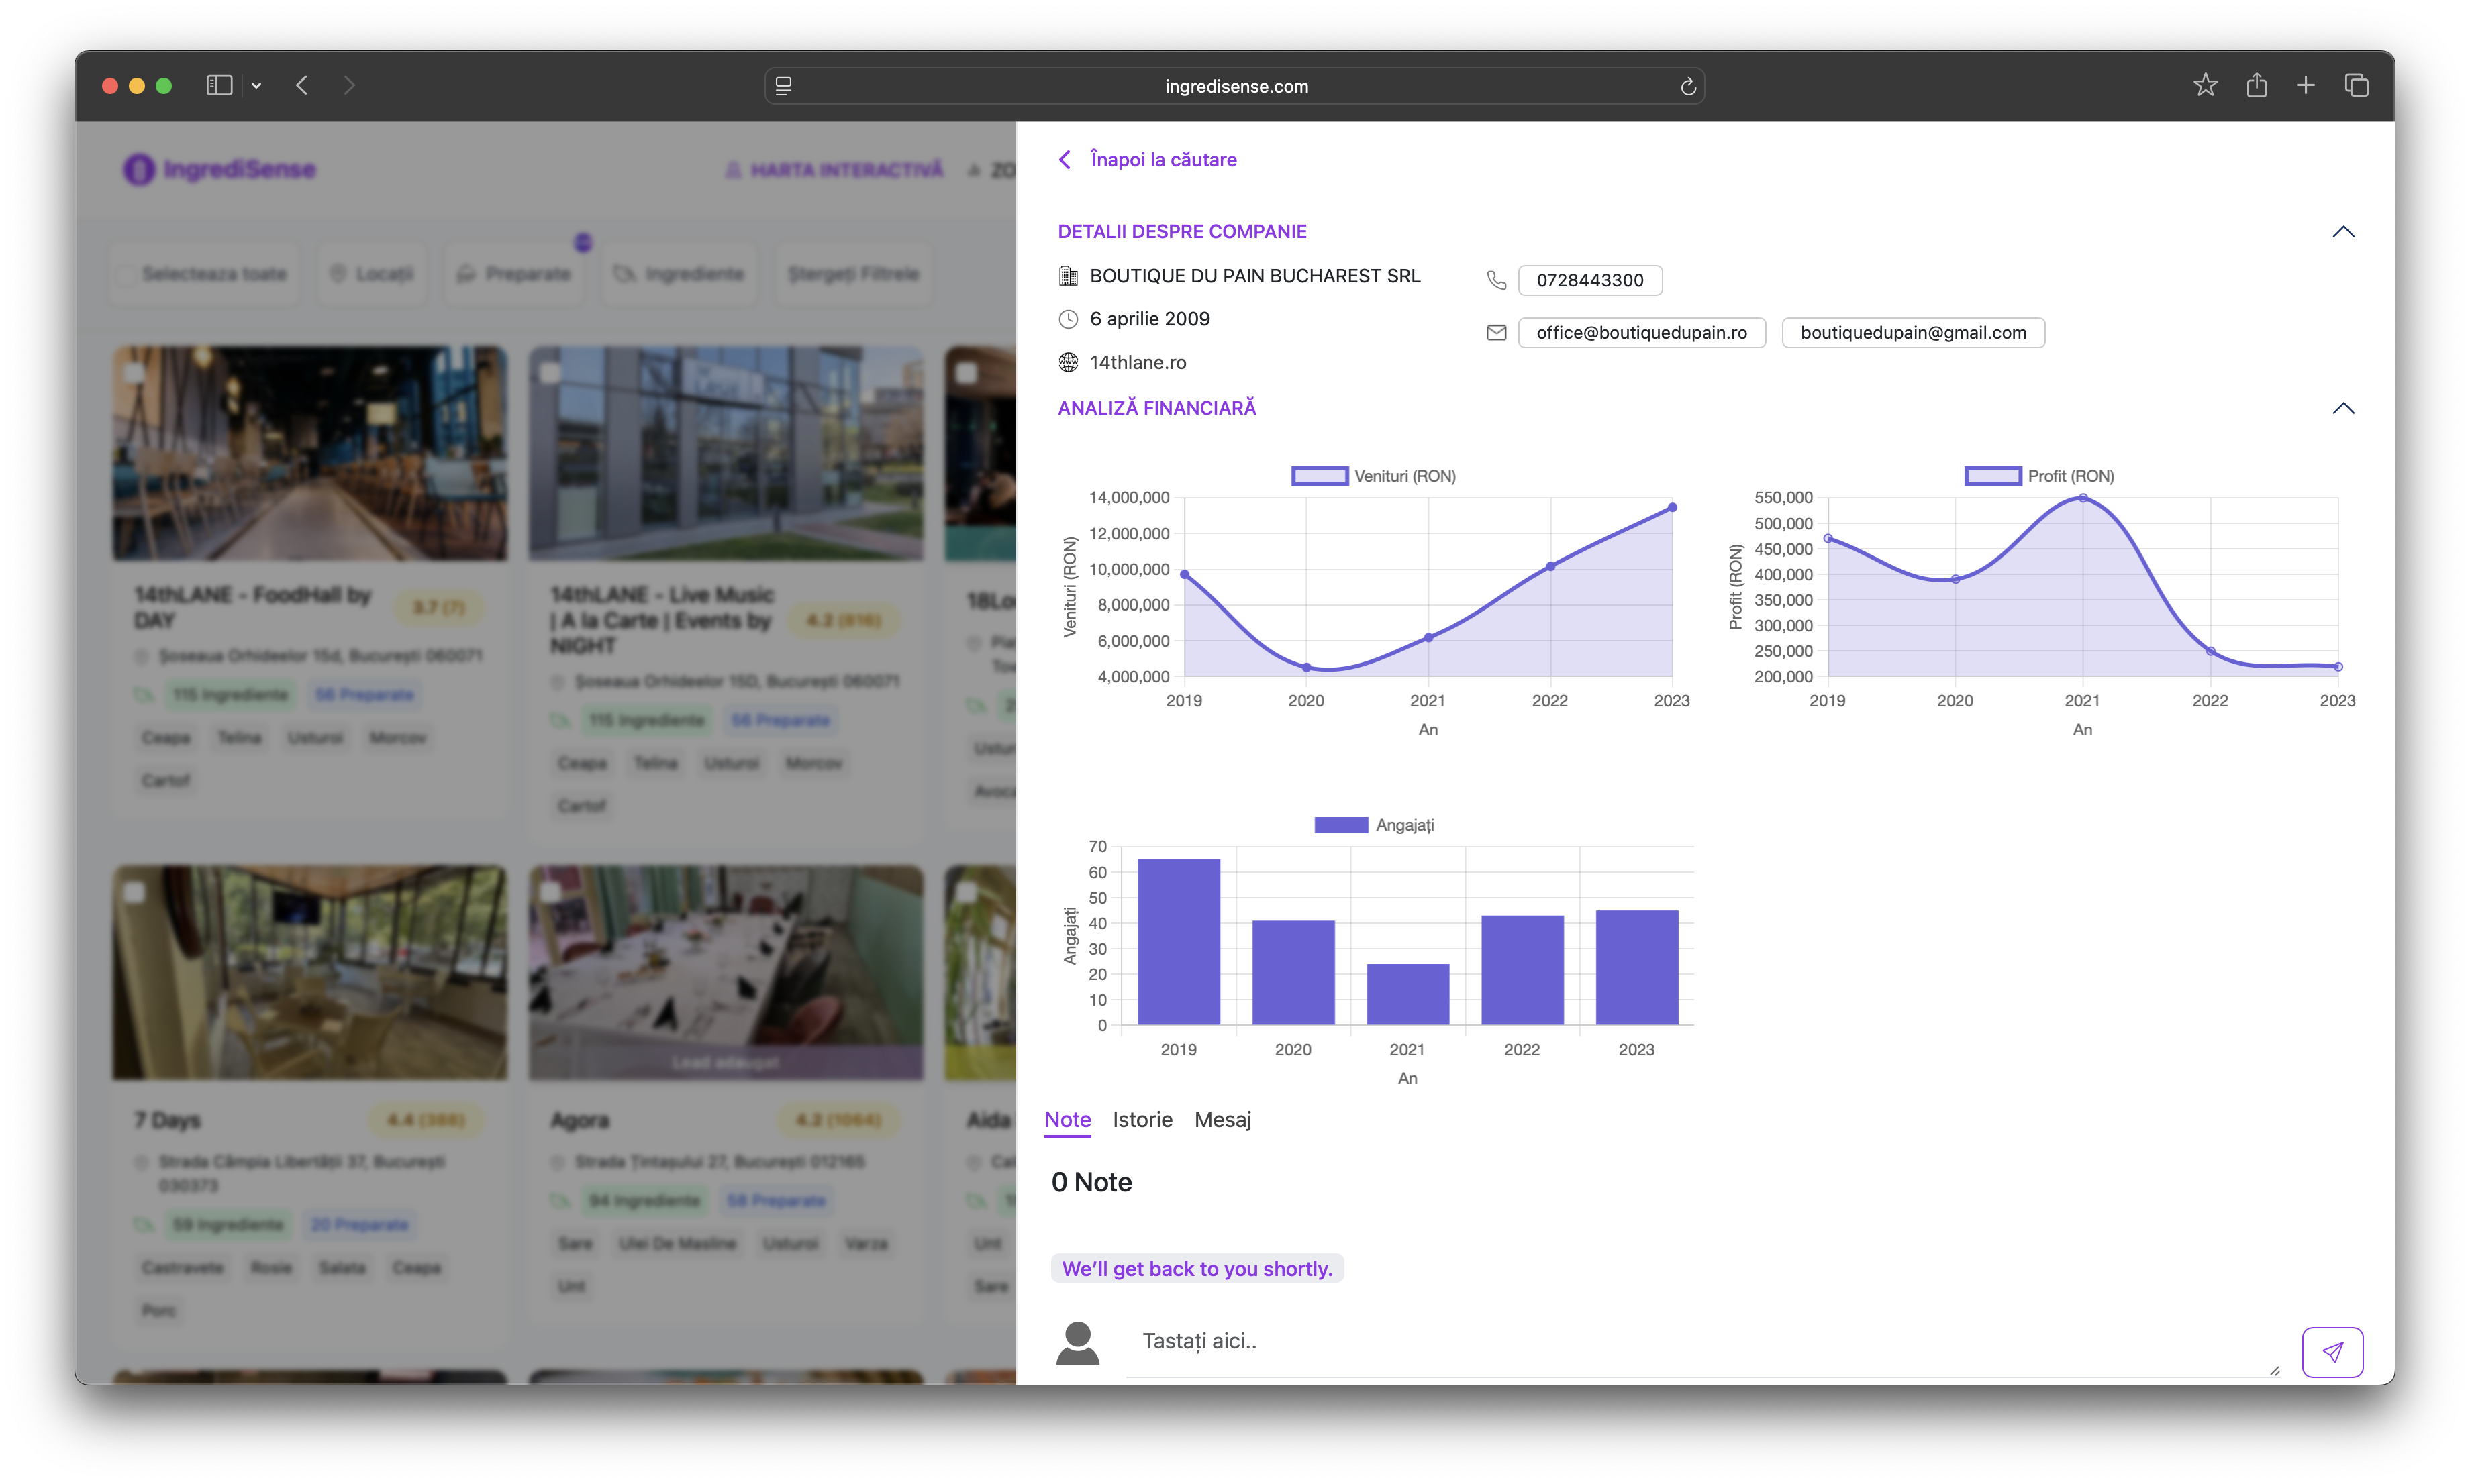Open the 14thLANE FoodHall by DAY photo
2470x1484 pixels.
[310, 453]
